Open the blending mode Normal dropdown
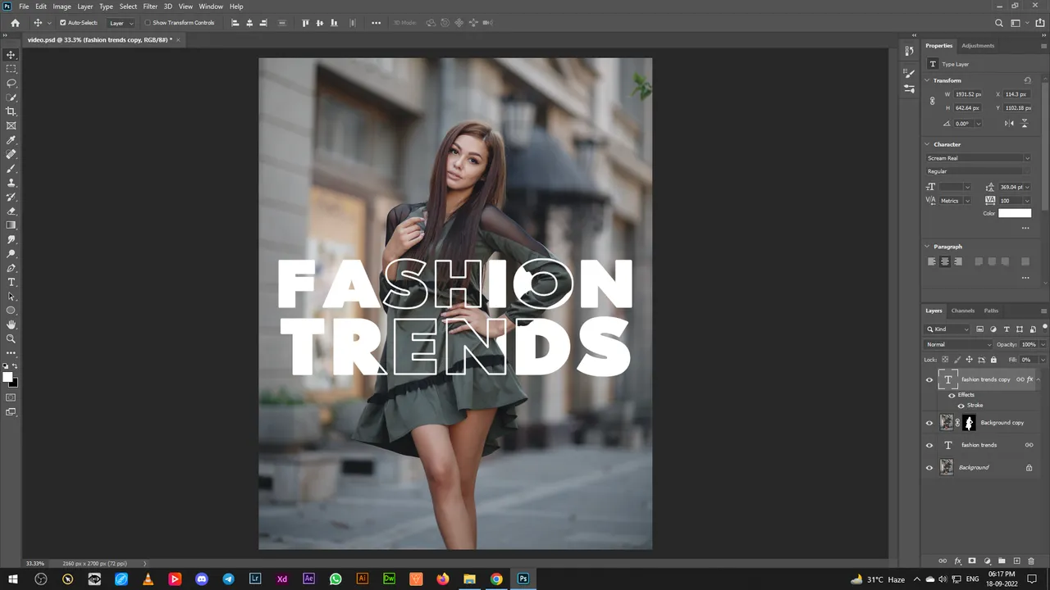Viewport: 1050px width, 590px height. tap(959, 344)
